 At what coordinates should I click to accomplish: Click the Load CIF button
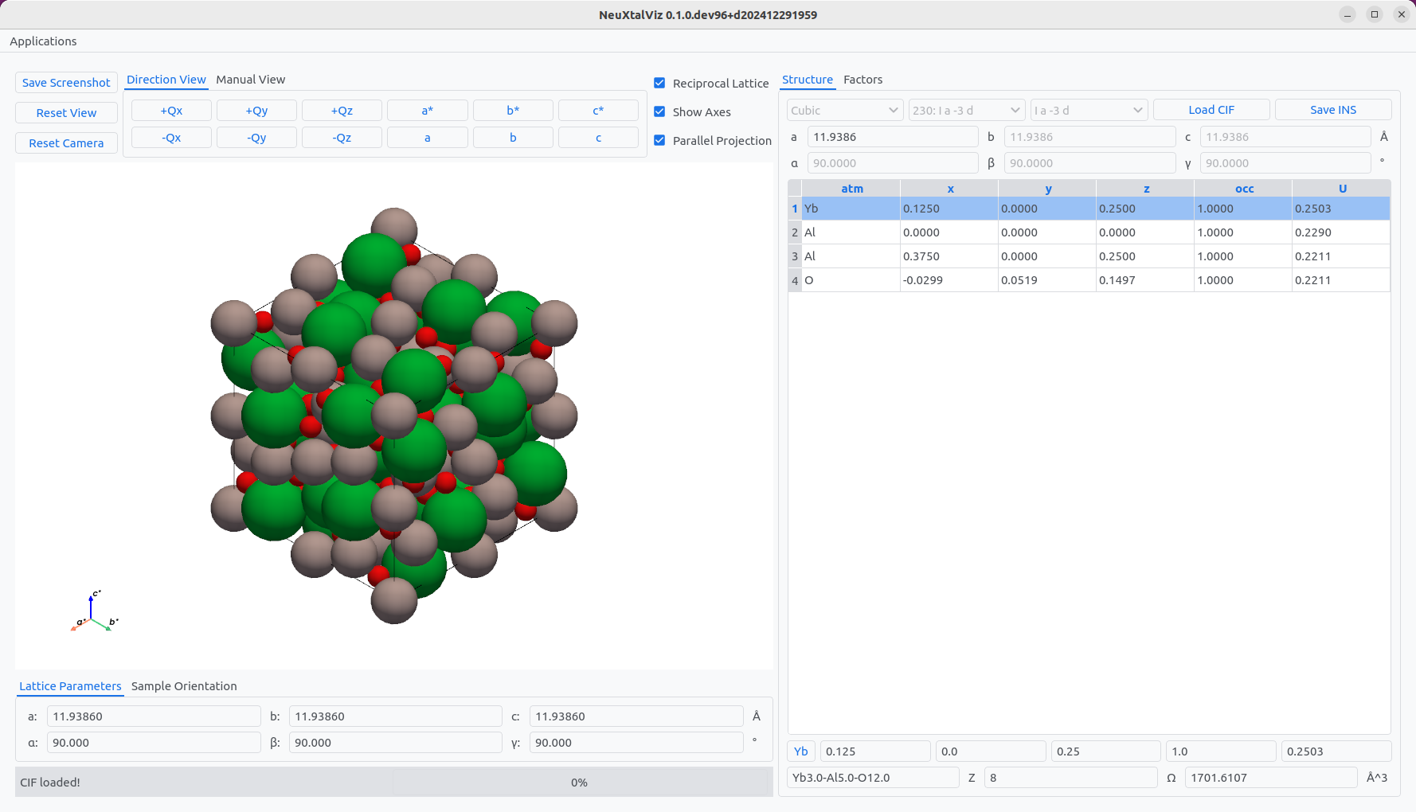[x=1211, y=110]
